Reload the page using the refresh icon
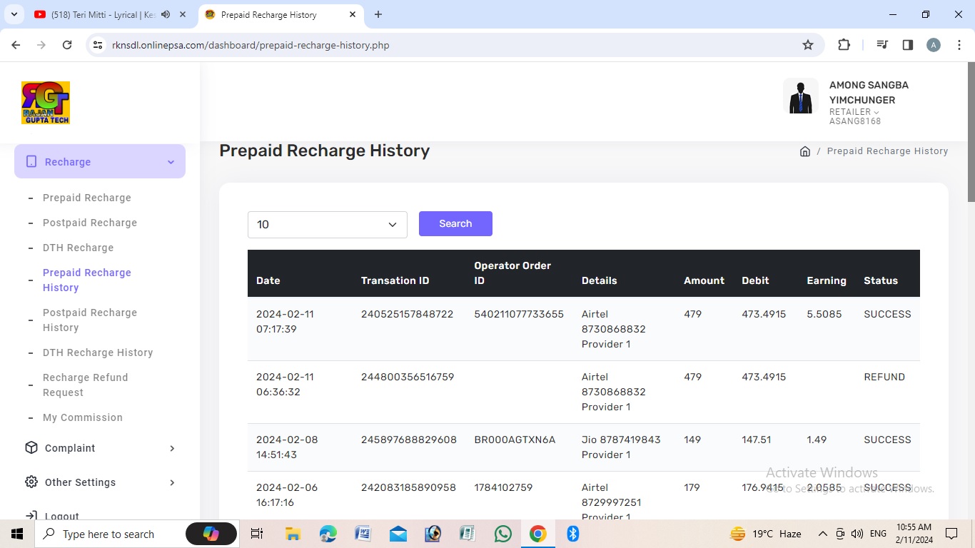This screenshot has width=975, height=548. tap(67, 45)
